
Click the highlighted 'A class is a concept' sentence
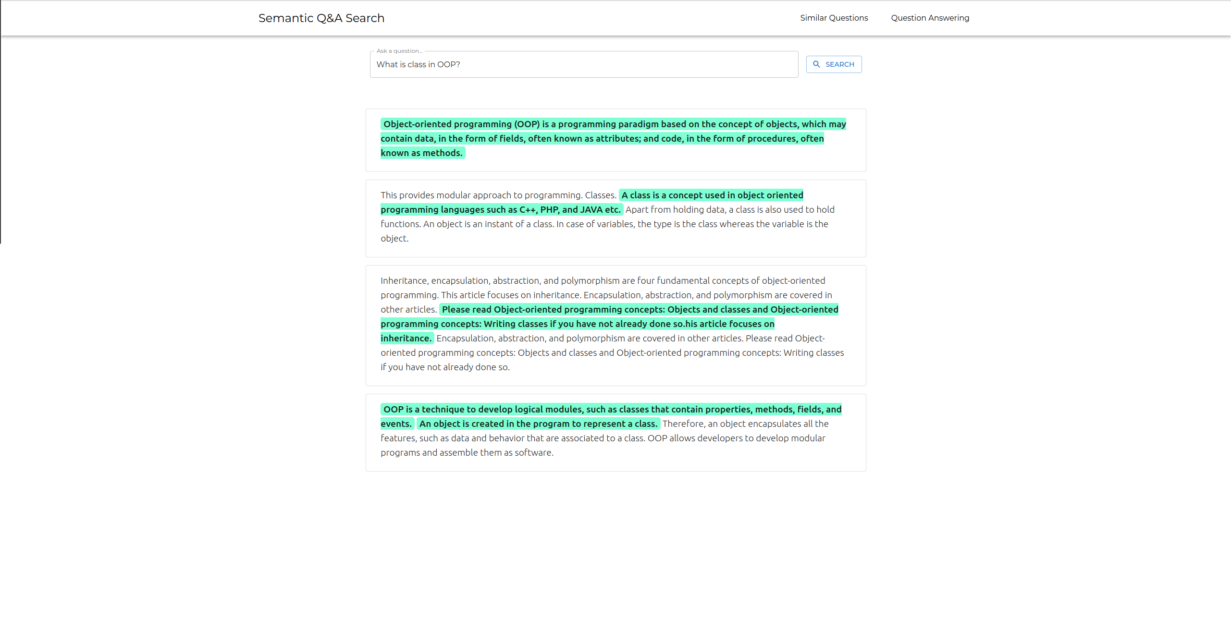711,195
